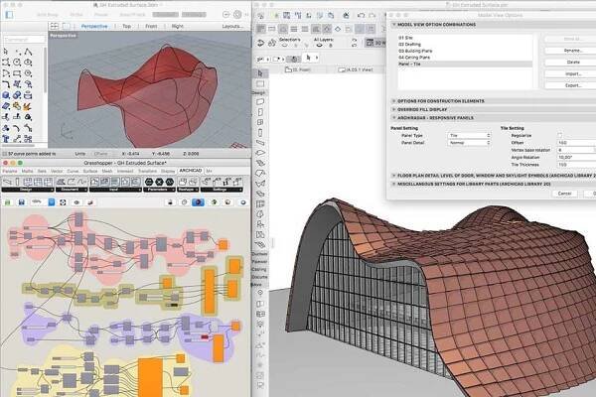Click the Angle Rotation input field

click(576, 156)
